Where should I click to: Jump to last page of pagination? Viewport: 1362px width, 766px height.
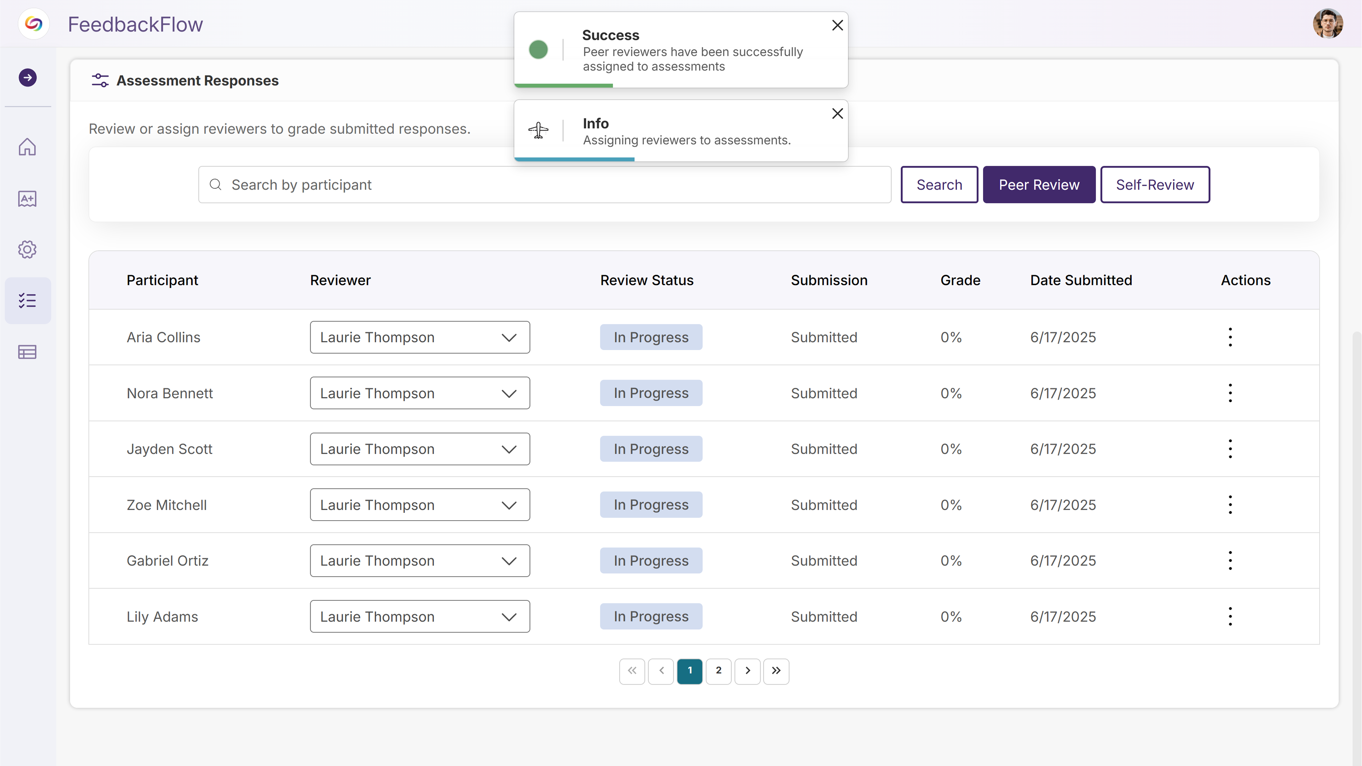pyautogui.click(x=775, y=671)
